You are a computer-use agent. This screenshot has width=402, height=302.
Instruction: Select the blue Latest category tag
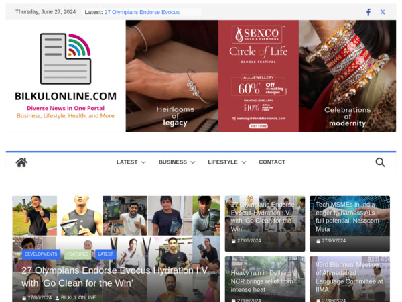tap(106, 254)
